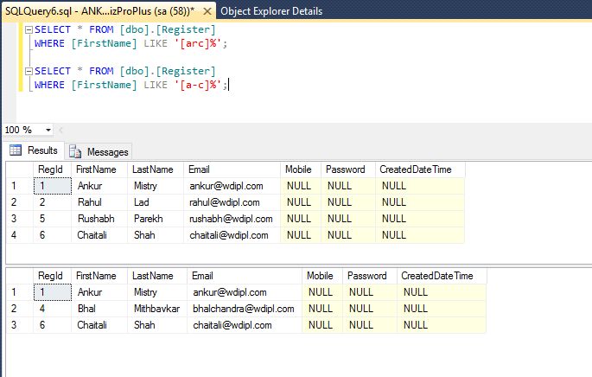
Task: Switch to Object Explorer Details tab
Action: (x=271, y=11)
